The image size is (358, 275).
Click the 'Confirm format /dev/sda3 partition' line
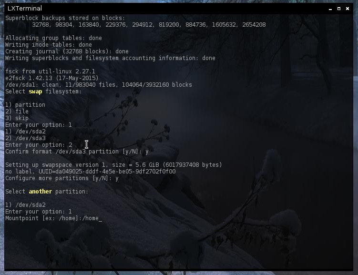click(x=77, y=152)
